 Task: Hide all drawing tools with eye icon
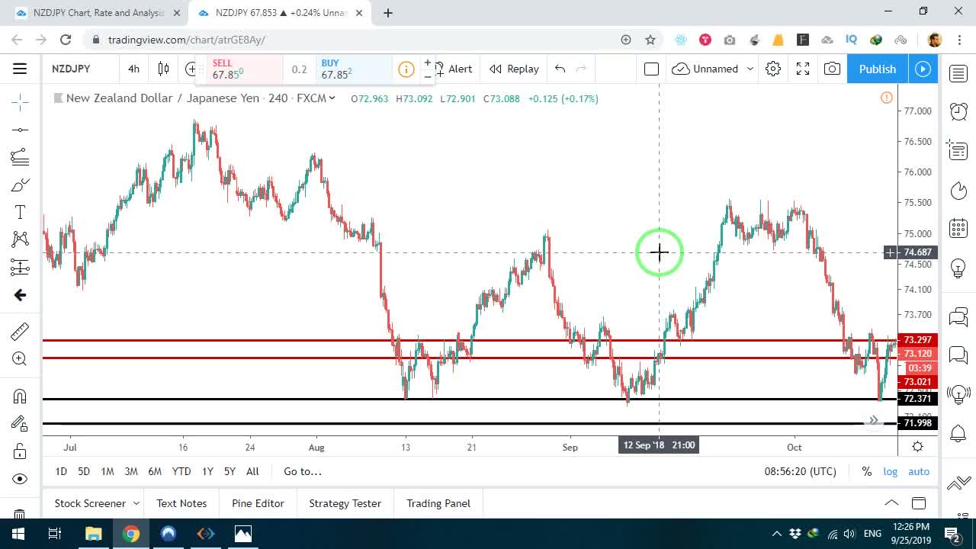point(20,479)
